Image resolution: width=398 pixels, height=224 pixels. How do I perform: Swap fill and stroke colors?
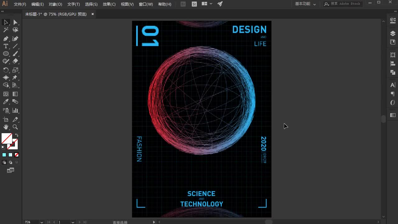coord(17,135)
